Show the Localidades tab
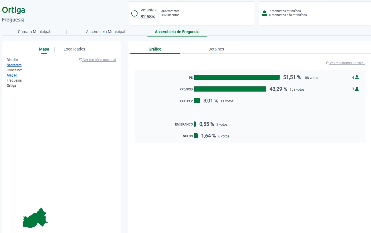This screenshot has height=233, width=371. coord(74,49)
